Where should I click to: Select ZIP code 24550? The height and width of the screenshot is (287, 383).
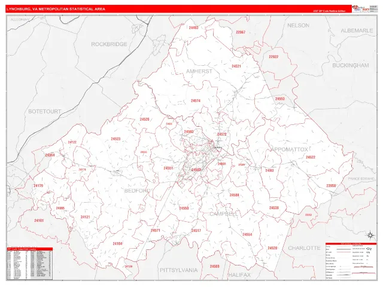coord(184,208)
